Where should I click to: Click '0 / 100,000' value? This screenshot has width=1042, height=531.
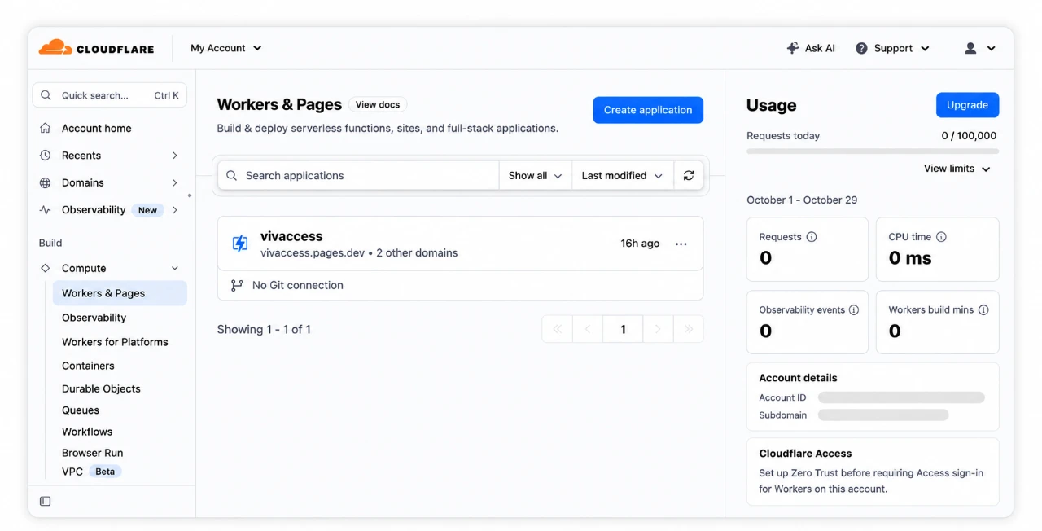pyautogui.click(x=969, y=136)
